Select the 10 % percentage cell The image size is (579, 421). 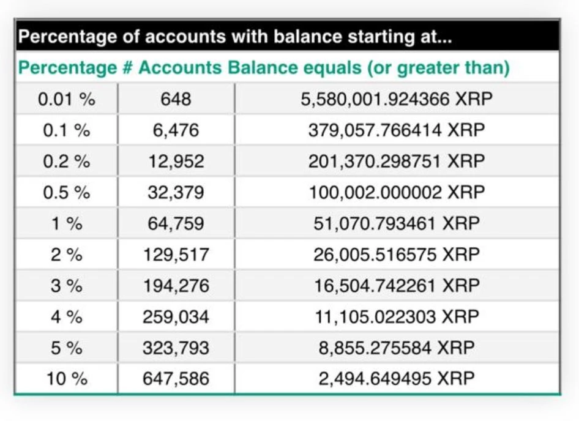tap(67, 379)
